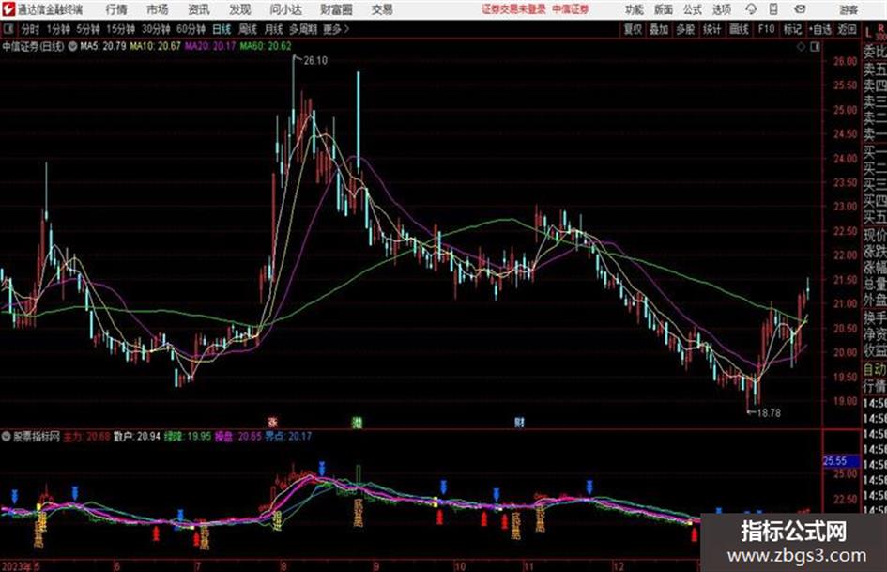Open the 选项 menu

point(721,9)
